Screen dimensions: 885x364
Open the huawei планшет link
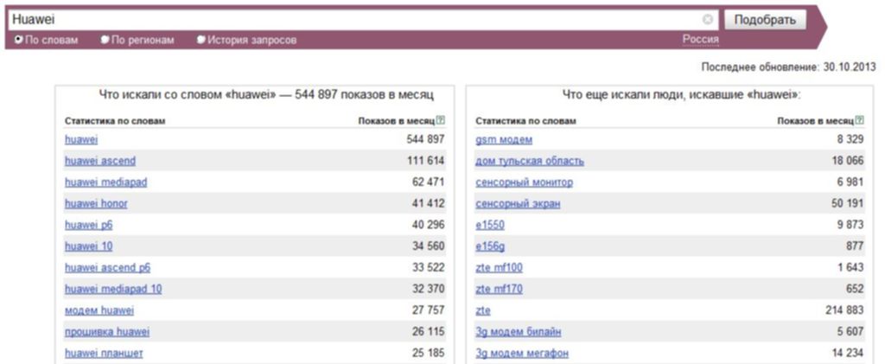click(104, 354)
